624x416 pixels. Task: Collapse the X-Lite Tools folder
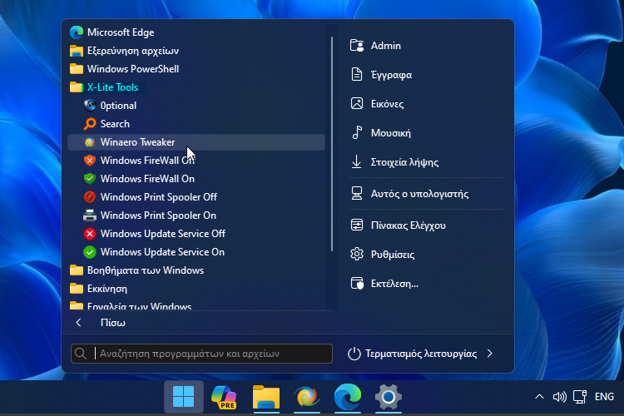tap(196, 87)
